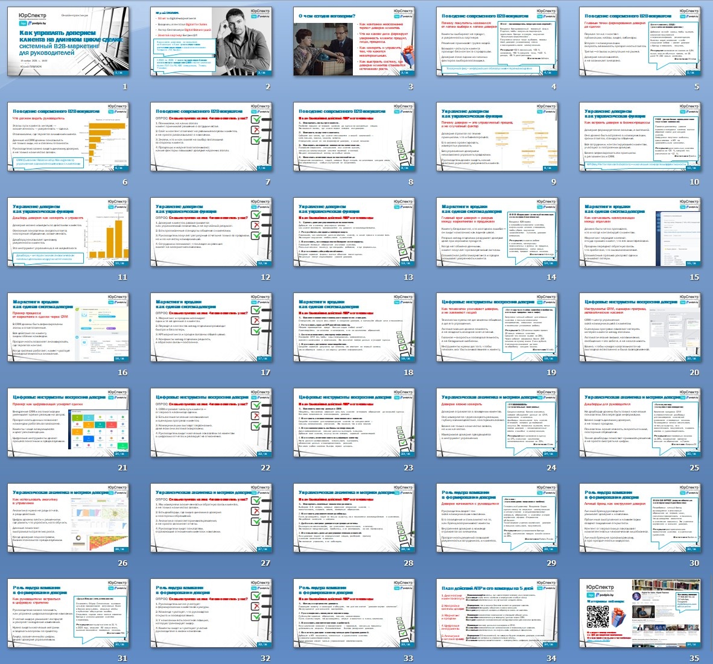This screenshot has height=664, width=713.
Task: Select slide 29 thumbnail
Action: tap(498, 517)
